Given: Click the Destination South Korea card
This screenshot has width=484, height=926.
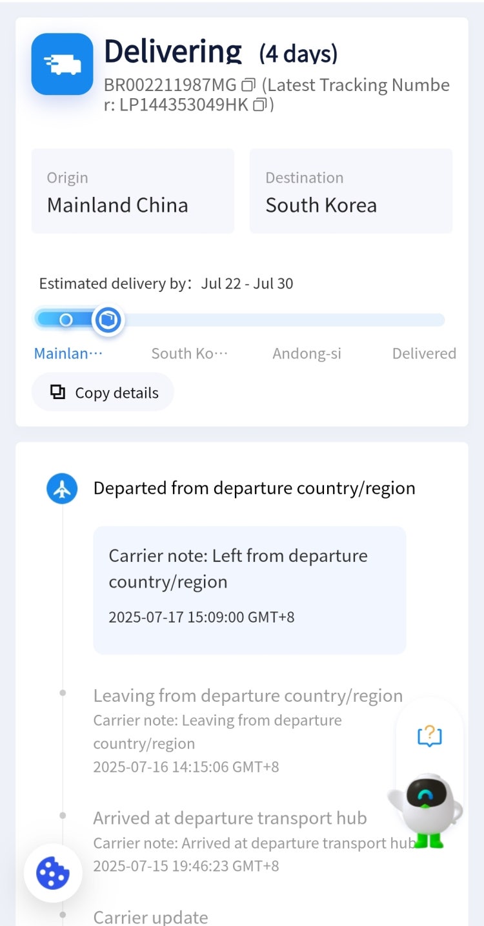Looking at the screenshot, I should coord(351,191).
